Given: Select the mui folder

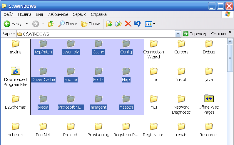Looking at the screenshot, I should click(153, 102).
